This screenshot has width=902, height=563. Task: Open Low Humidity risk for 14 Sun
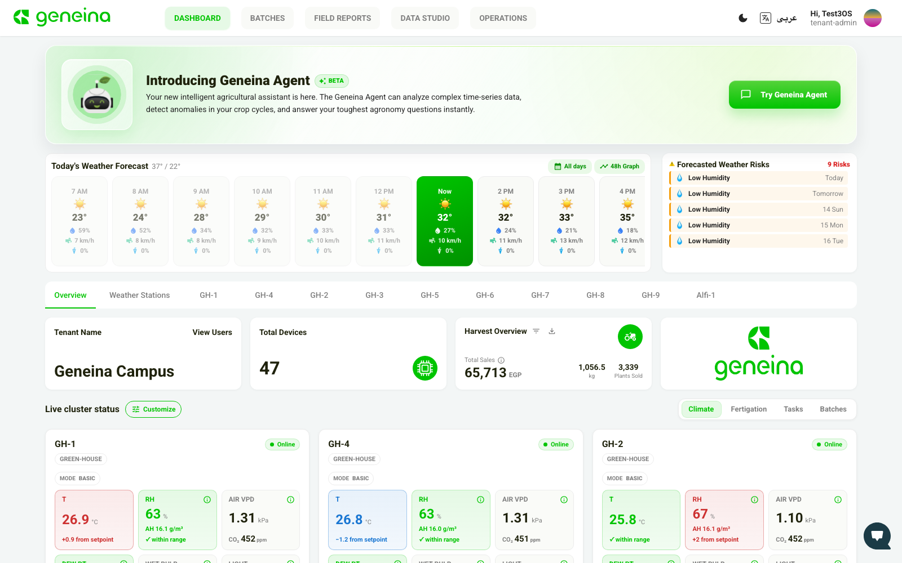759,209
